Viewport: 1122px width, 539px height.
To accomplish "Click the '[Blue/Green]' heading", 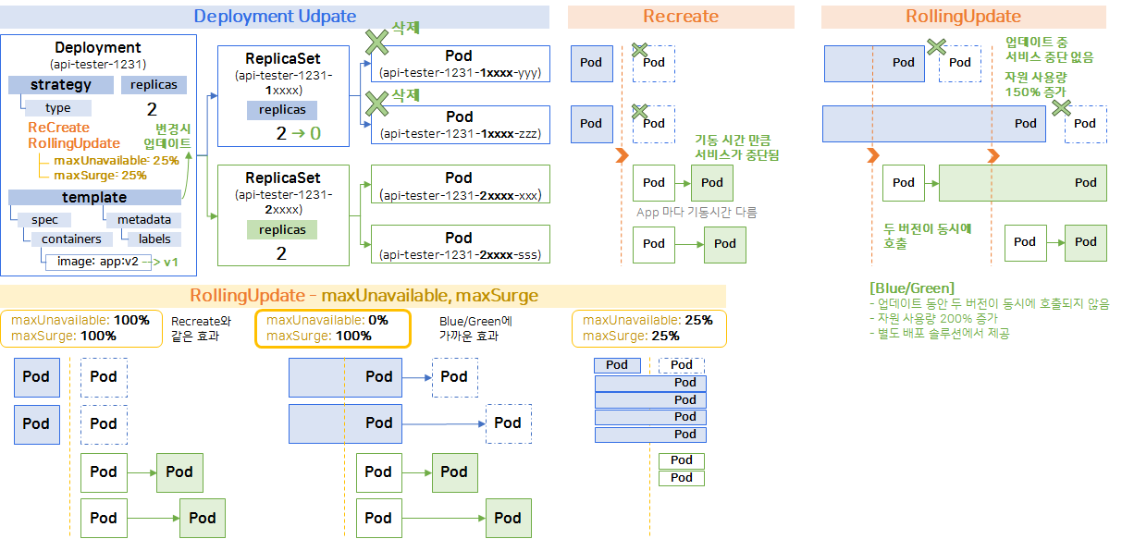I will pos(912,288).
